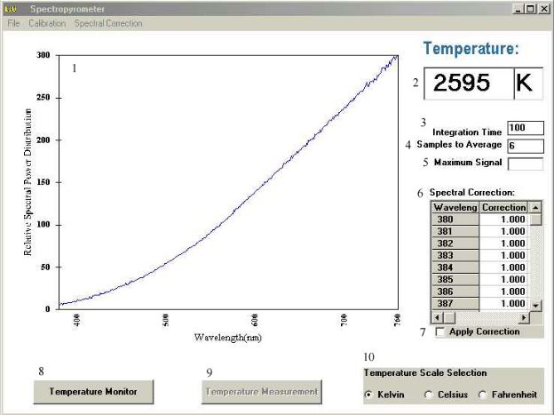
Task: Click the correction cell for wavelength 385
Action: [x=504, y=279]
